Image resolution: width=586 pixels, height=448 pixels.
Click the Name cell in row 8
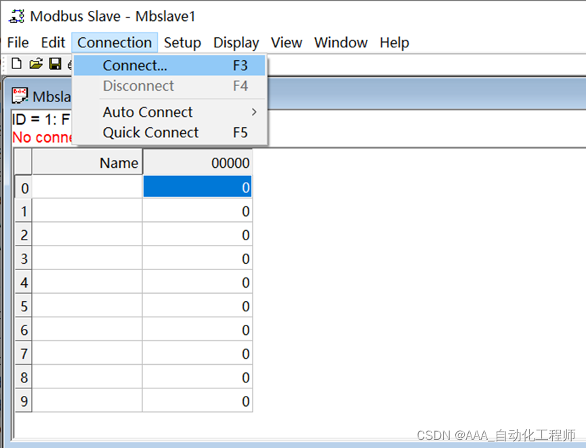click(87, 377)
